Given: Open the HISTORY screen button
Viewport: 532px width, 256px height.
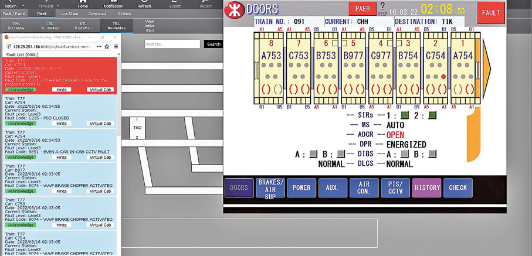Looking at the screenshot, I should pyautogui.click(x=426, y=187).
